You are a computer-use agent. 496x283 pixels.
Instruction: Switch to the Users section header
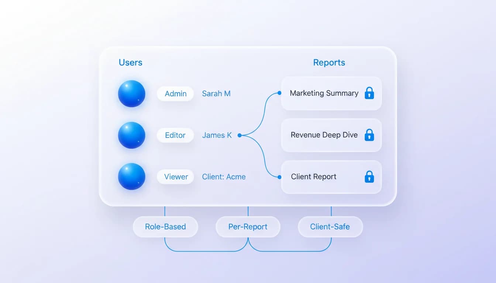pos(130,62)
